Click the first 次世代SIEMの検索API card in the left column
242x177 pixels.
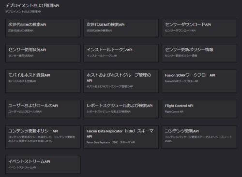pyautogui.click(x=43, y=28)
